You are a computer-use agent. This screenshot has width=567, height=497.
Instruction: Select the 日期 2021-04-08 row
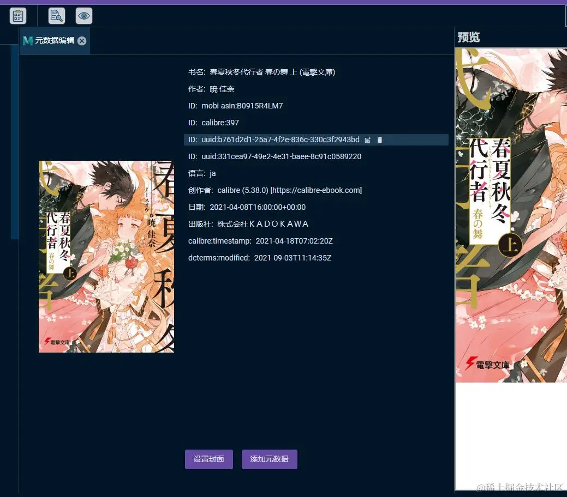click(316, 207)
